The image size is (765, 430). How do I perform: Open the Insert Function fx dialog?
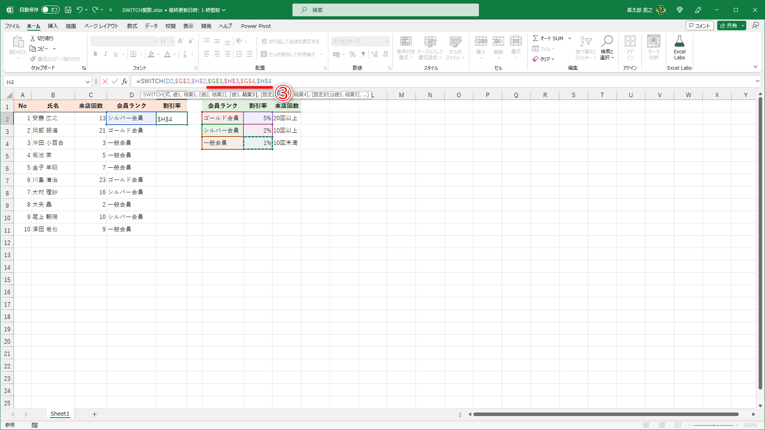click(124, 82)
